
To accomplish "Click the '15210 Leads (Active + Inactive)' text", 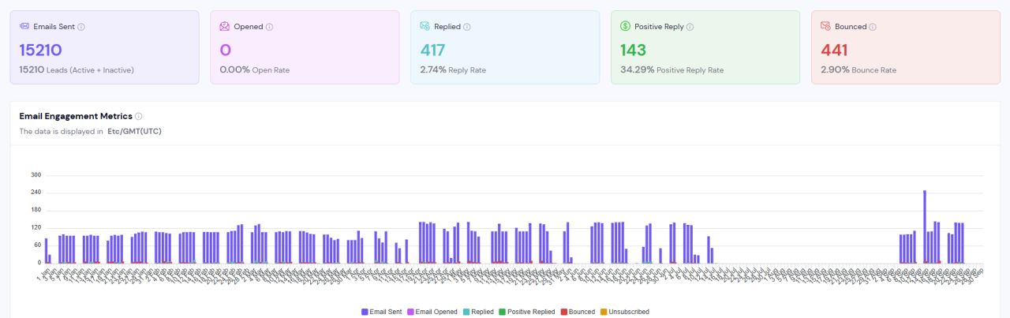I will coord(77,70).
